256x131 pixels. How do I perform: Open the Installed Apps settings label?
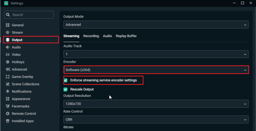click(23, 121)
